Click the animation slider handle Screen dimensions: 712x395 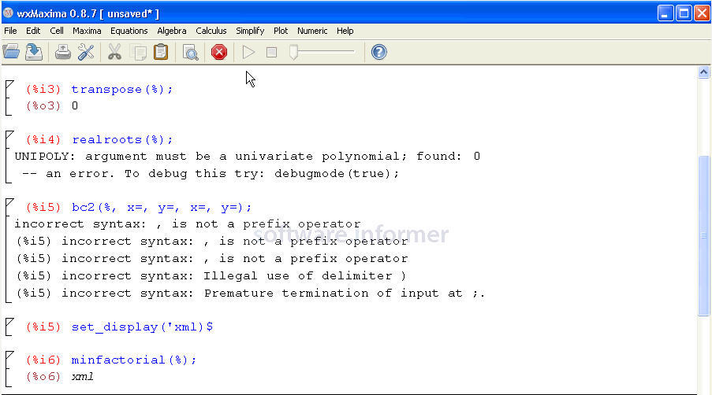tap(293, 52)
